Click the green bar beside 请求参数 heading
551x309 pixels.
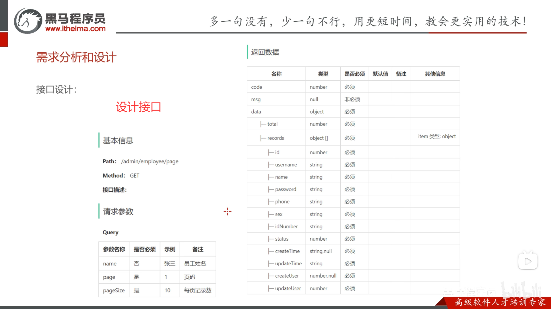pos(99,212)
